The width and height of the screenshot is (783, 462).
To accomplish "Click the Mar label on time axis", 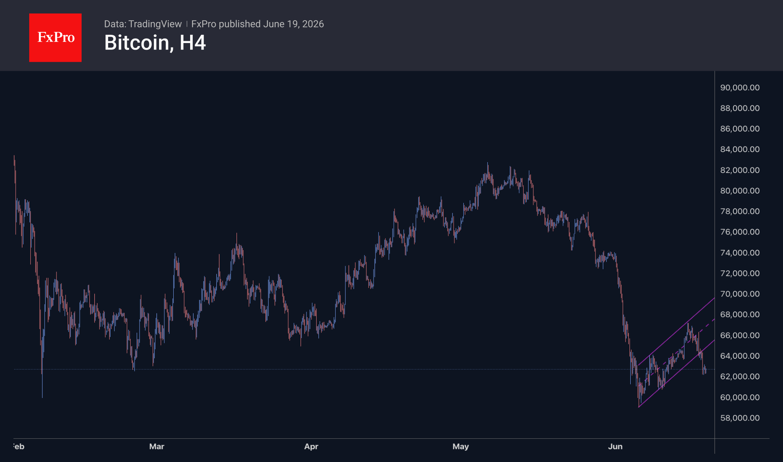I will click(x=156, y=447).
